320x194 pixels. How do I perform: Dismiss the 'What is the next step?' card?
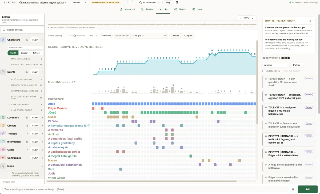click(310, 21)
